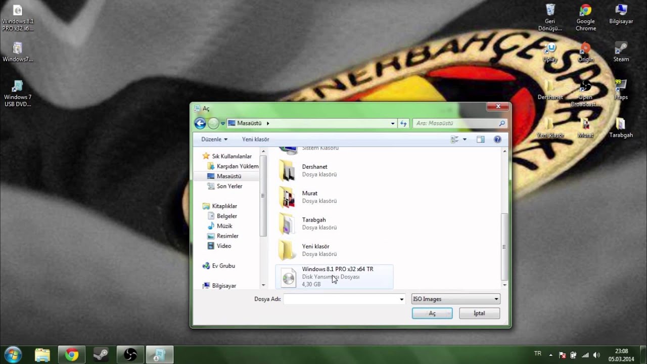
Task: Click the İptal button
Action: (479, 313)
